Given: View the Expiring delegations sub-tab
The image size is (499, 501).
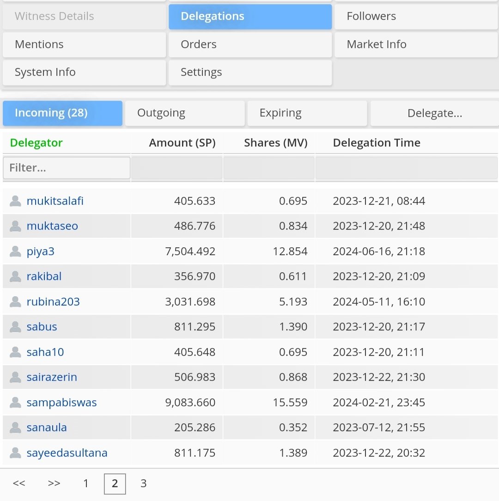Looking at the screenshot, I should [307, 113].
